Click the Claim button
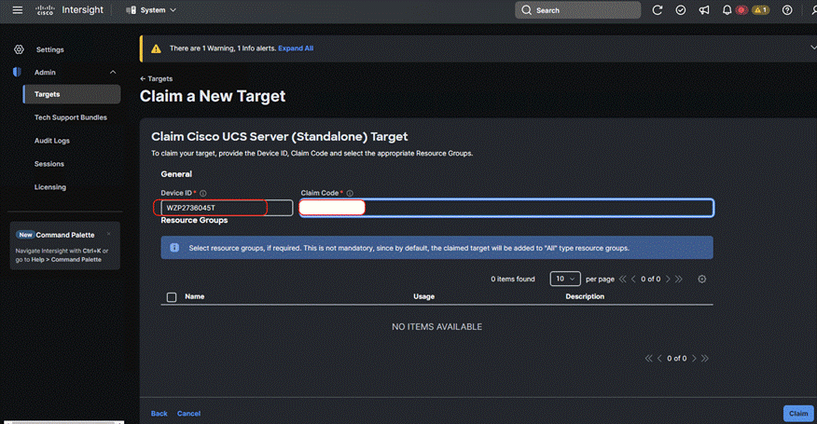817x424 pixels. (798, 414)
